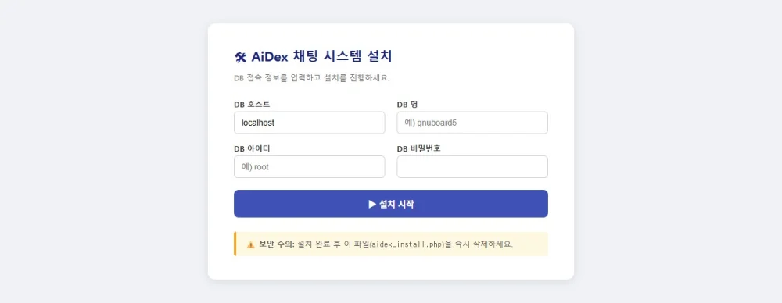Click the DB 아이디 label

pyautogui.click(x=252, y=148)
